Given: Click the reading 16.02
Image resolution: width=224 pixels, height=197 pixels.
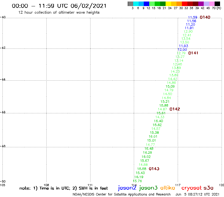Looking at the screenshot, I should tap(146, 157).
